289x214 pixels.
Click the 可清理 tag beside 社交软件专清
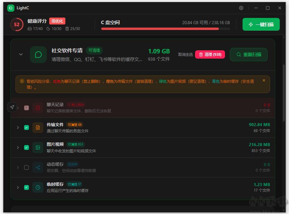[94, 50]
